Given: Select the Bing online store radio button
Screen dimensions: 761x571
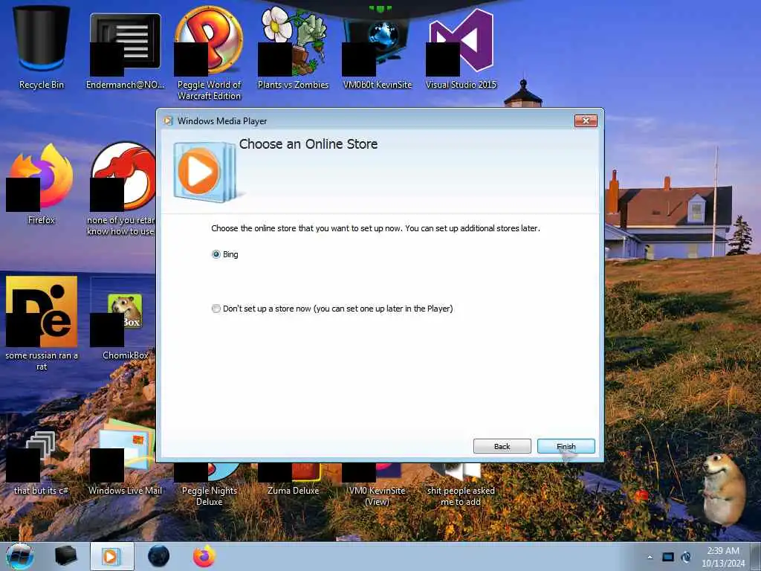Looking at the screenshot, I should coord(216,254).
